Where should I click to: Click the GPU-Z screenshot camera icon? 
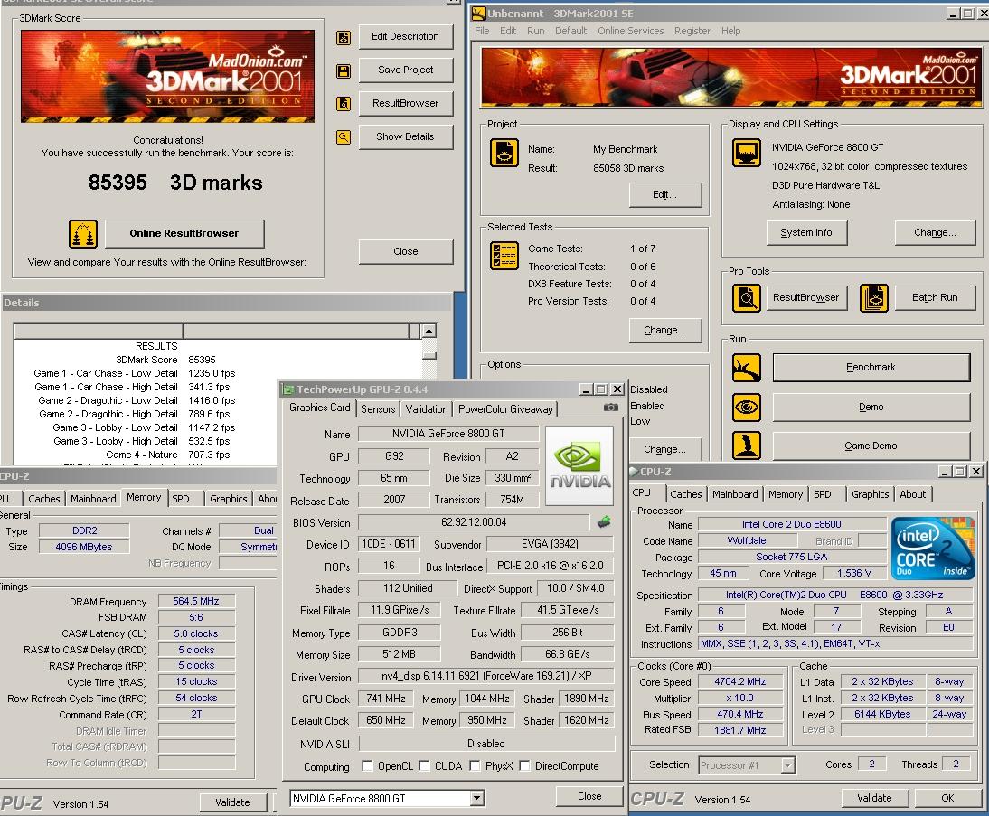coord(610,408)
